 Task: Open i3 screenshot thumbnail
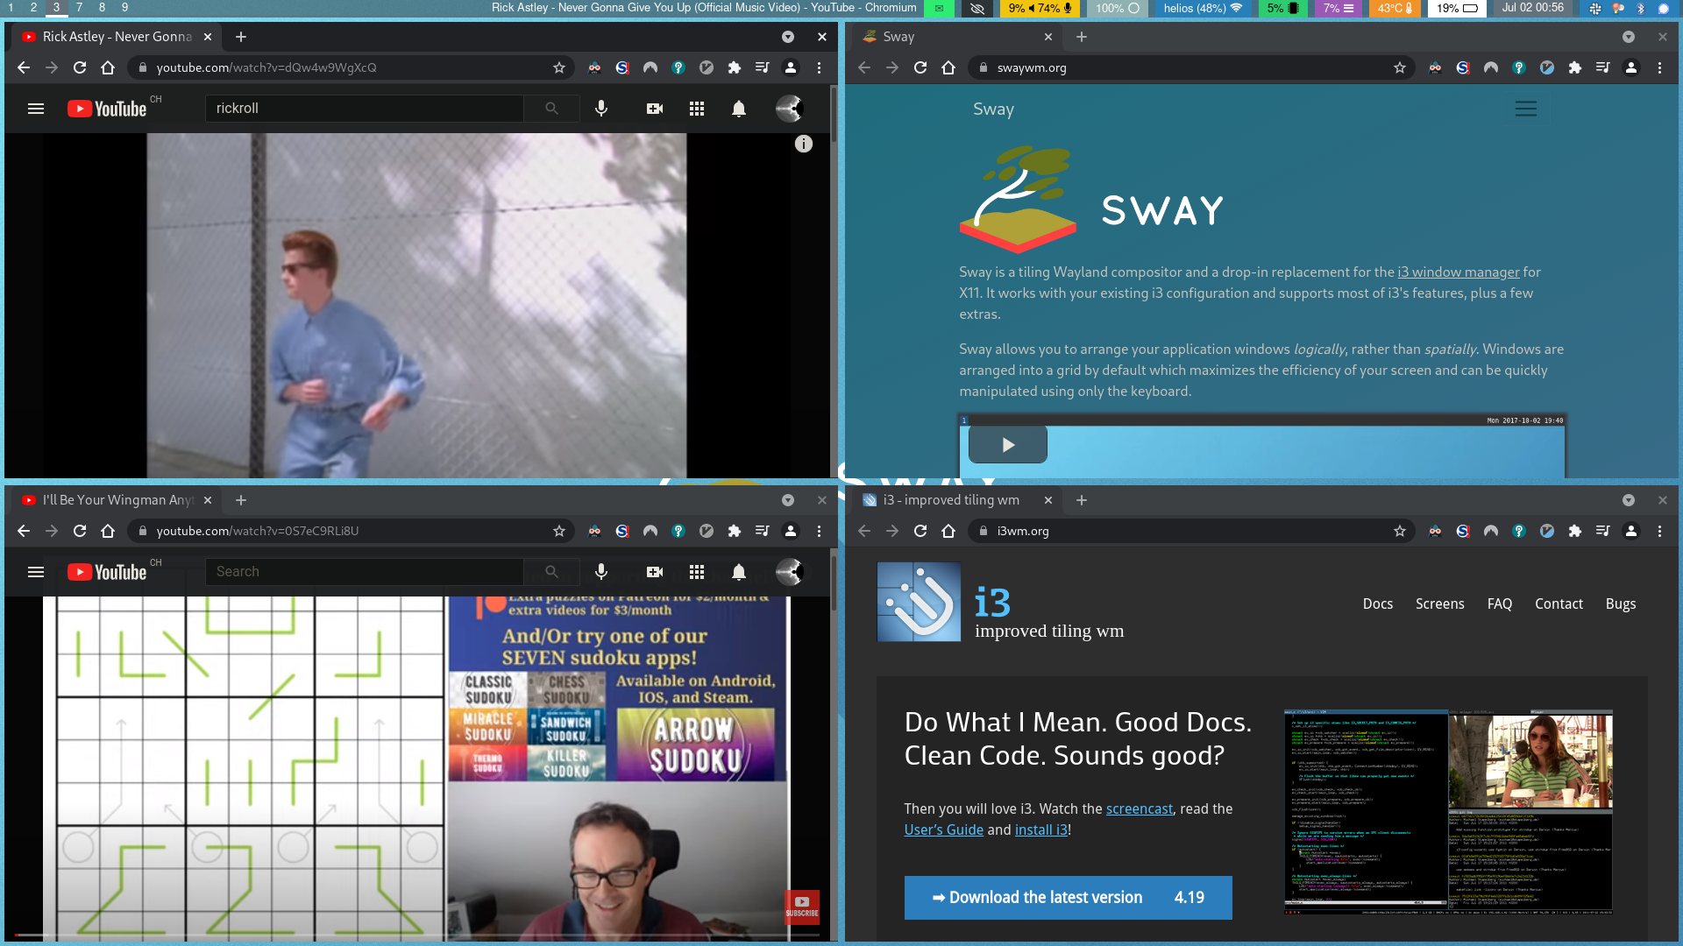1448,812
